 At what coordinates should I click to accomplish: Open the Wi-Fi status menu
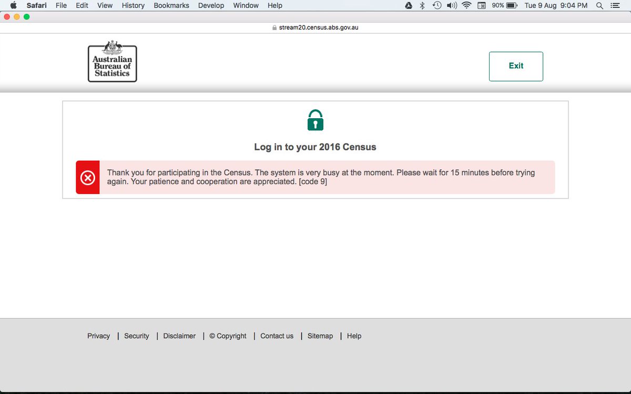click(x=466, y=5)
